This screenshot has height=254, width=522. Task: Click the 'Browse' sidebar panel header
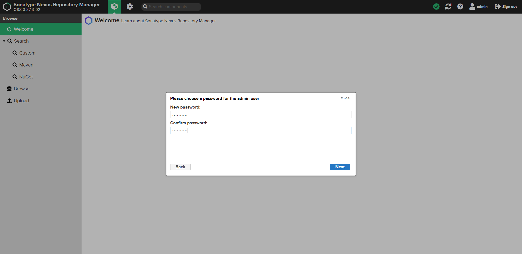pyautogui.click(x=41, y=18)
